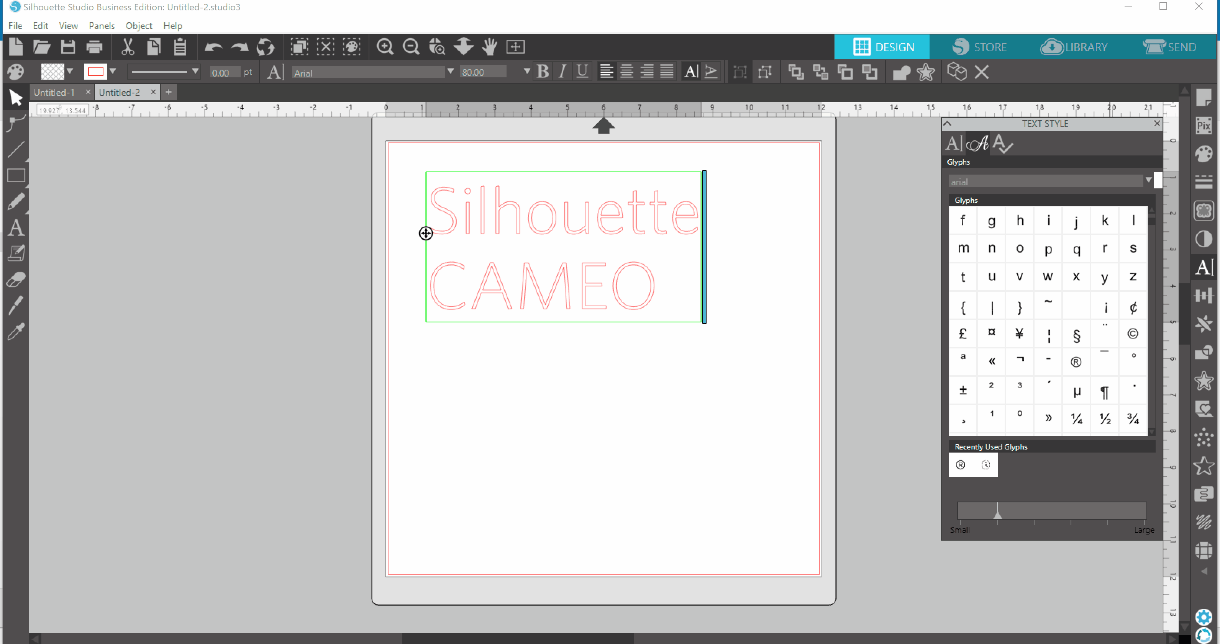Switch to the STORE tab
This screenshot has height=644, width=1220.
(x=979, y=47)
